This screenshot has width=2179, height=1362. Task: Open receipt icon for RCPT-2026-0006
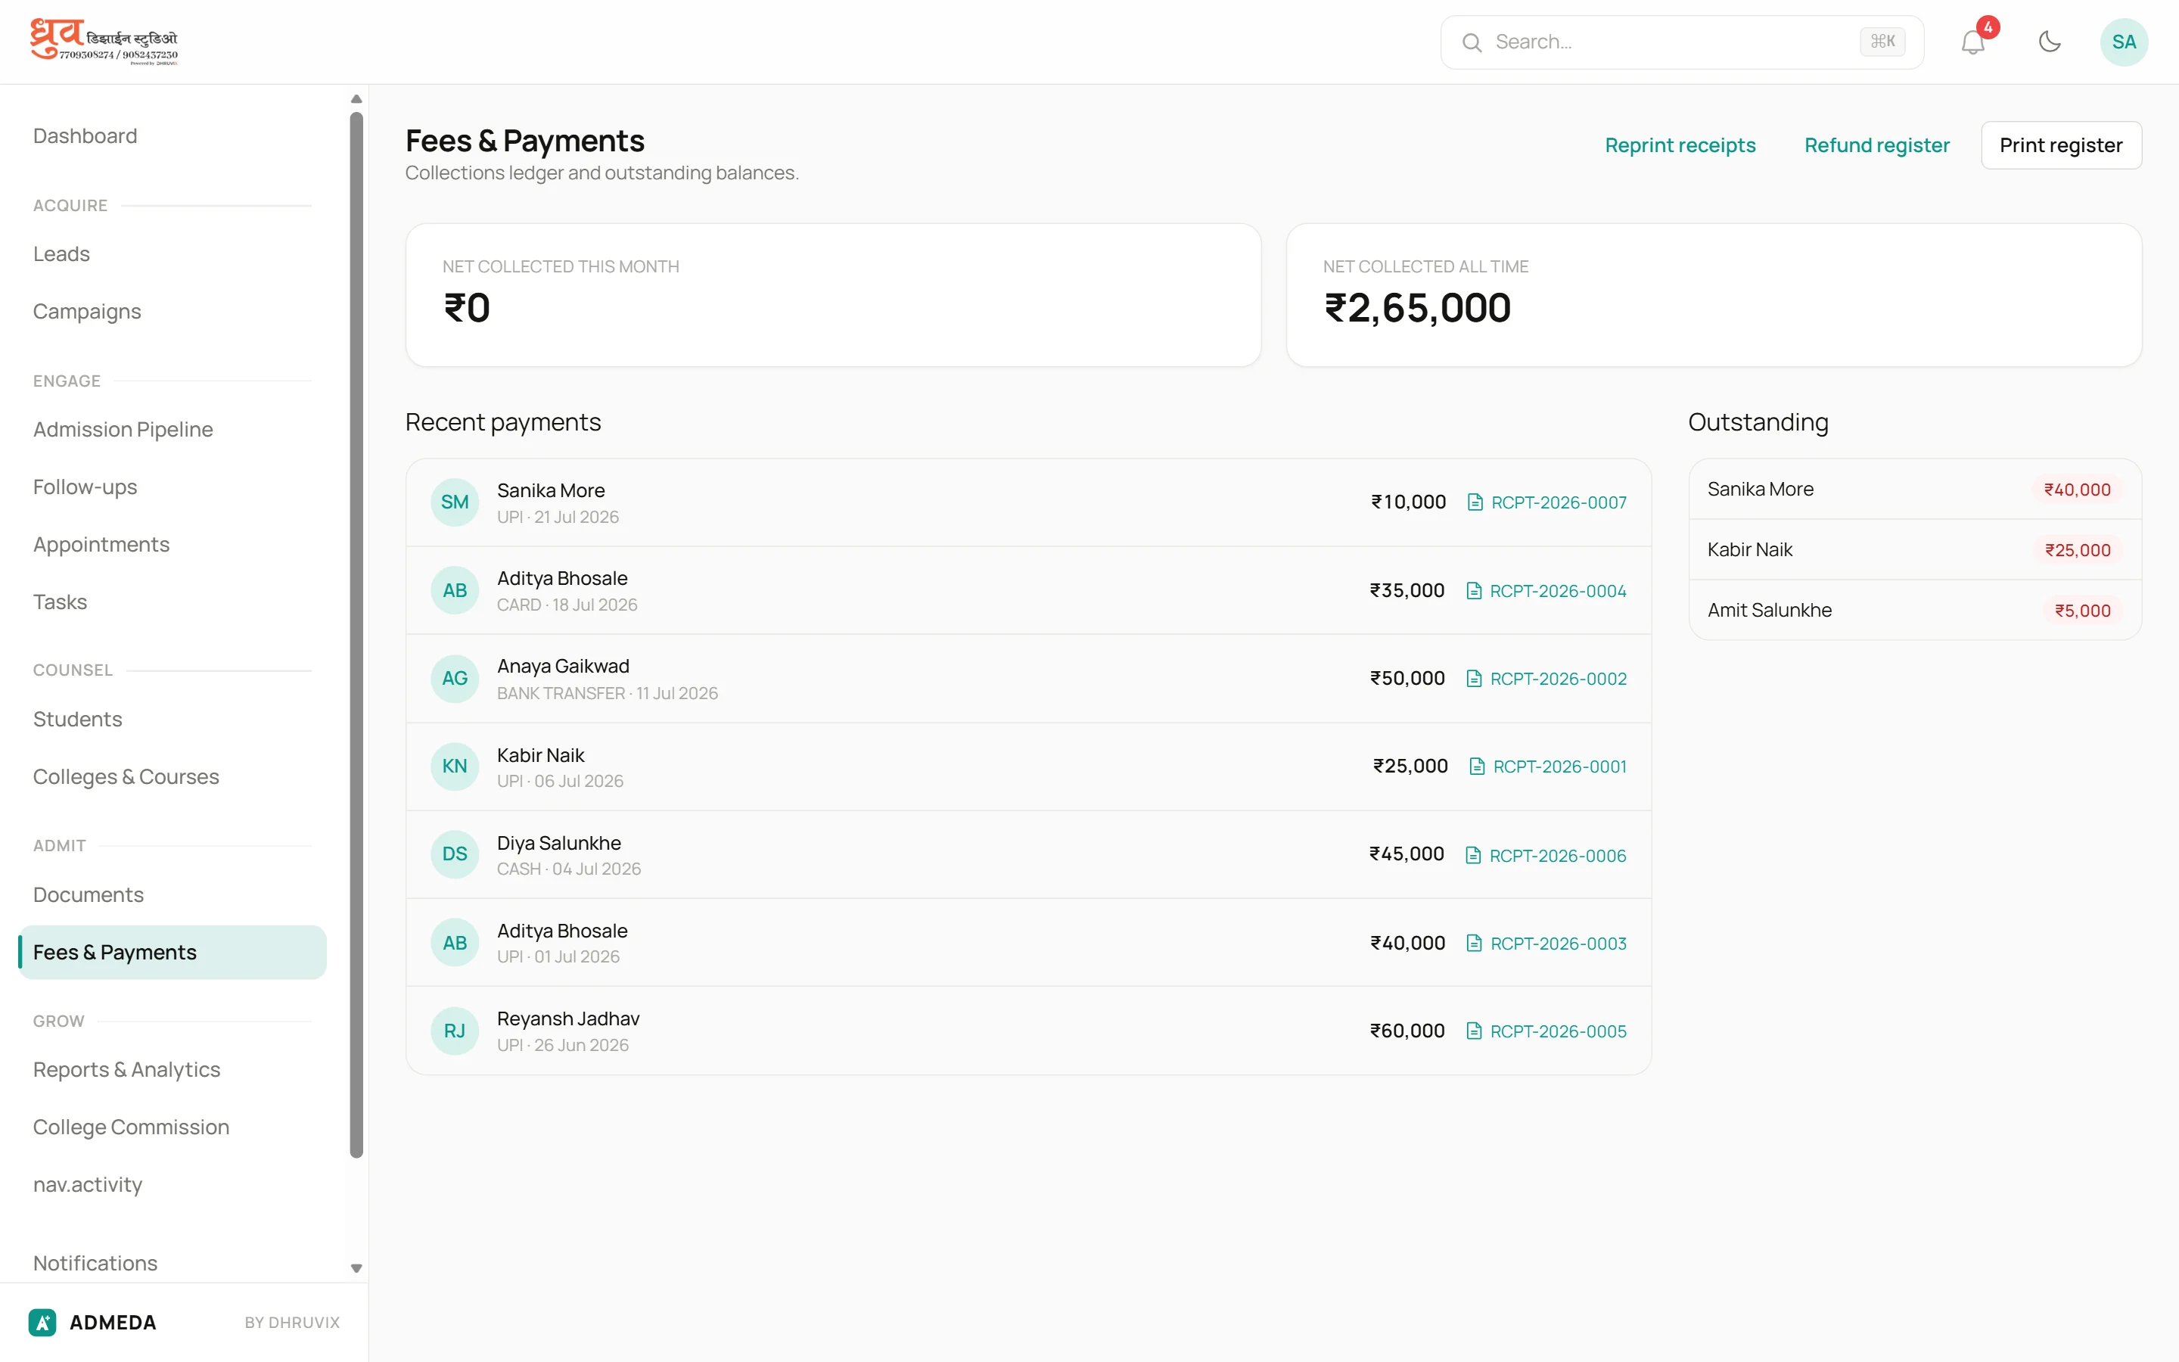point(1473,855)
